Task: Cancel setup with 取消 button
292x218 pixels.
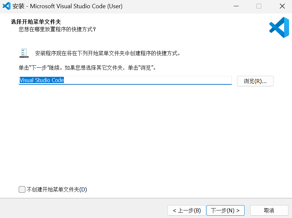Action: click(269, 210)
